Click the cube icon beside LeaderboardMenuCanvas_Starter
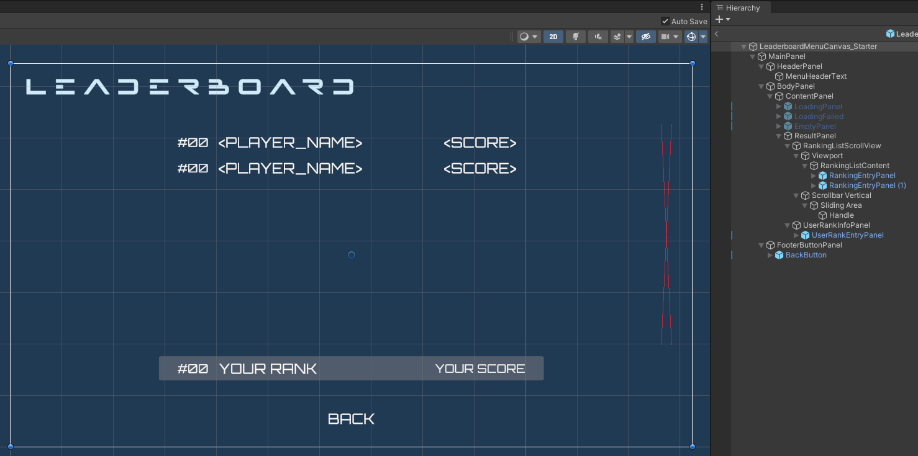The width and height of the screenshot is (918, 456). (x=753, y=47)
